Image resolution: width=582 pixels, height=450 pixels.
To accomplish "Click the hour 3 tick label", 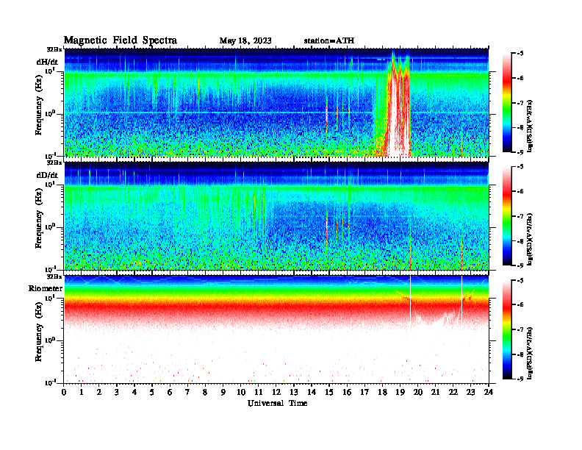I will coord(117,393).
